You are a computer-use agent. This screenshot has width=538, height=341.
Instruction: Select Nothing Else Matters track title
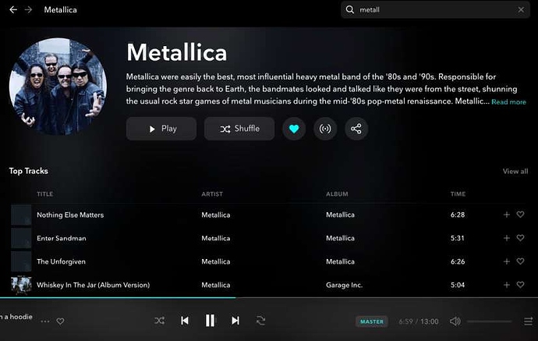pos(70,215)
